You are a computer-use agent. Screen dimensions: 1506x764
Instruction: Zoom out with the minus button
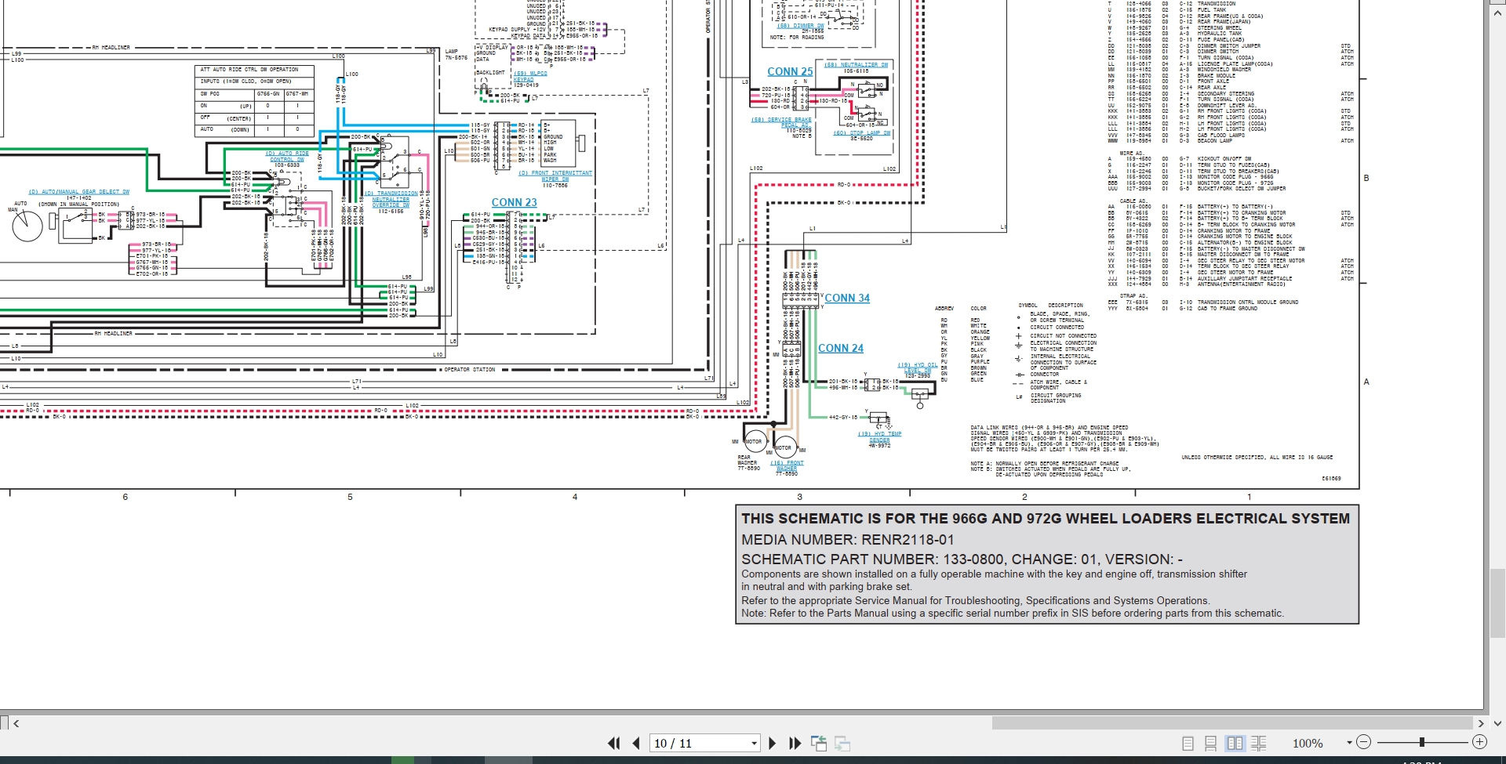[1363, 742]
